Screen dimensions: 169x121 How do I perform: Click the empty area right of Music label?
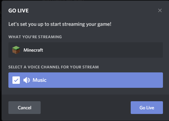[104, 80]
